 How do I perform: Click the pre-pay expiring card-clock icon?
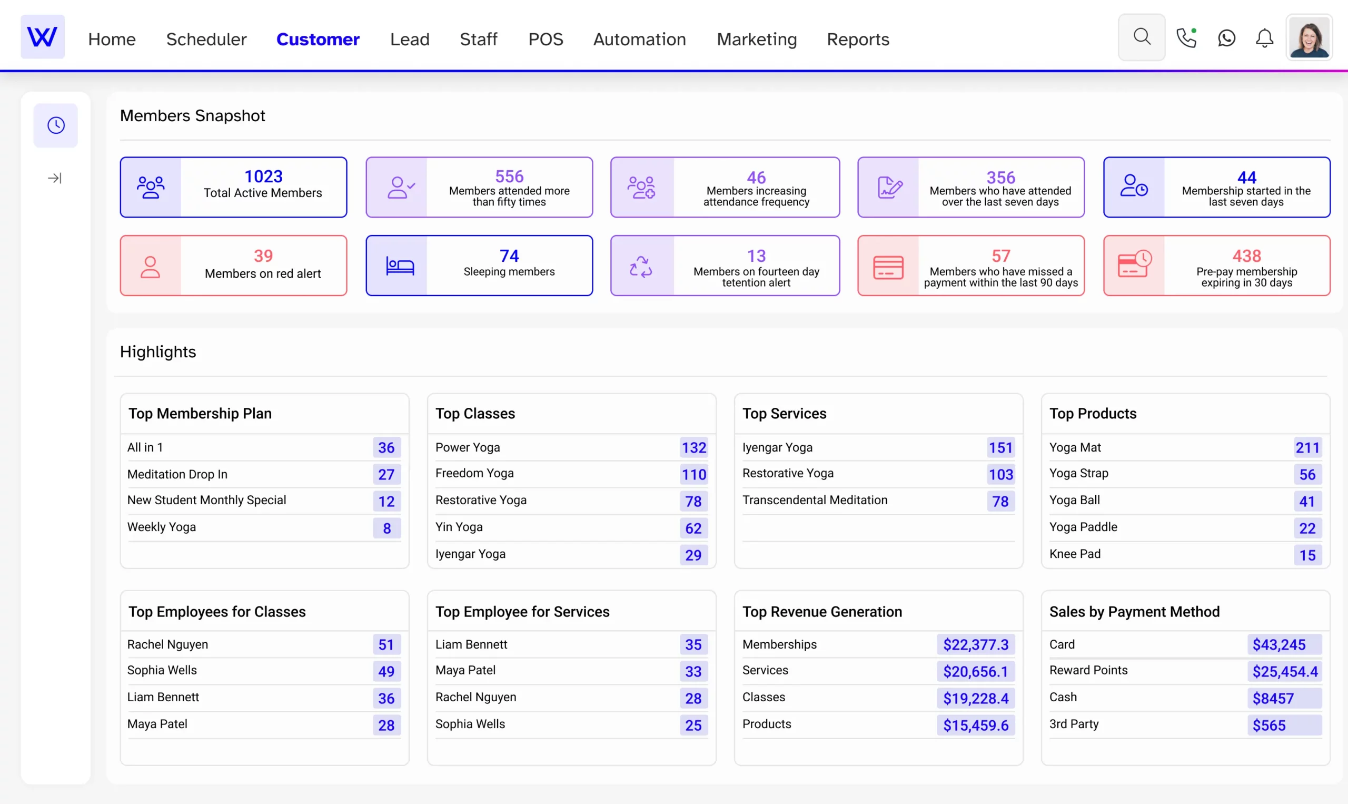point(1135,264)
